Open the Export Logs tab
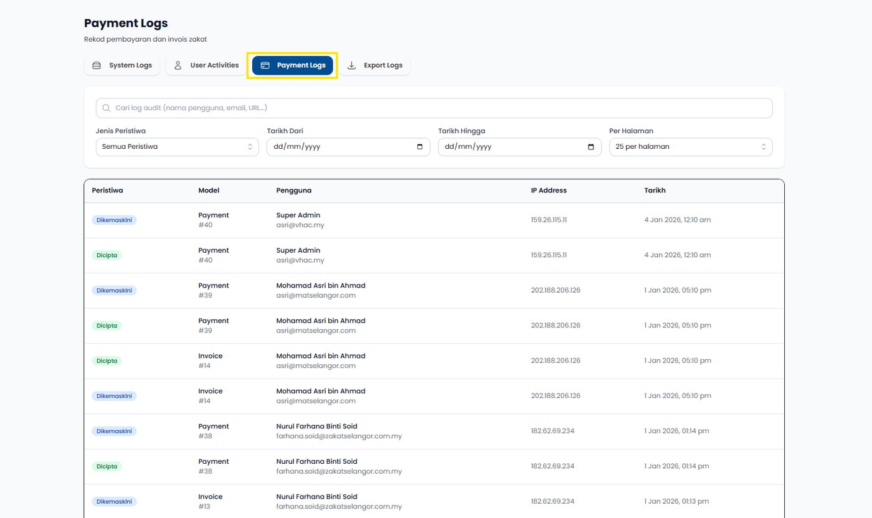 375,65
